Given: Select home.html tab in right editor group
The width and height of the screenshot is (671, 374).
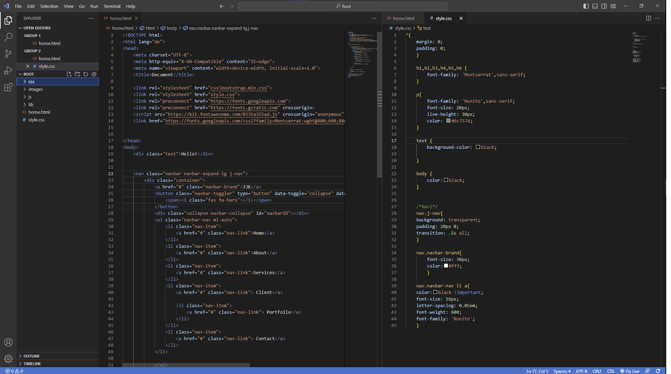Looking at the screenshot, I should pyautogui.click(x=404, y=18).
